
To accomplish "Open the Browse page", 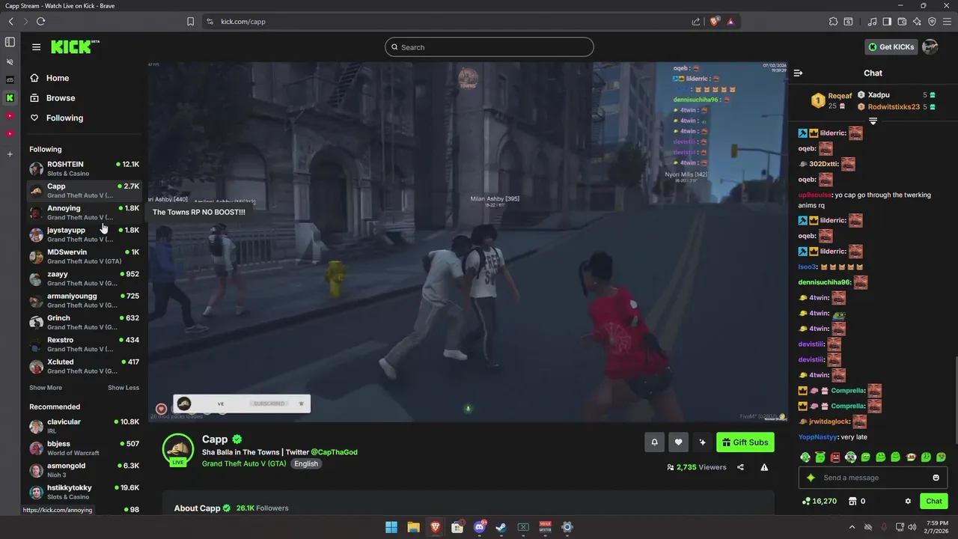I will pyautogui.click(x=61, y=98).
